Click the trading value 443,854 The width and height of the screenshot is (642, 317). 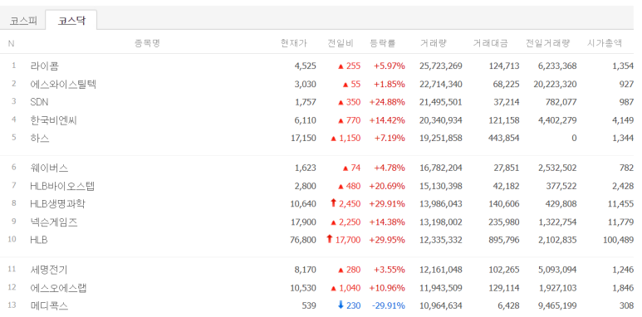(x=503, y=138)
